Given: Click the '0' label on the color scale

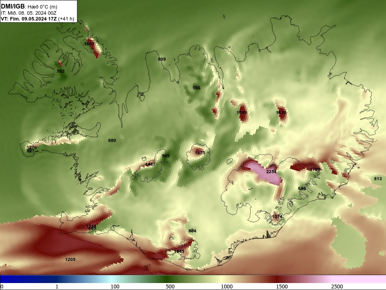Looking at the screenshot, I should pos(2,287).
